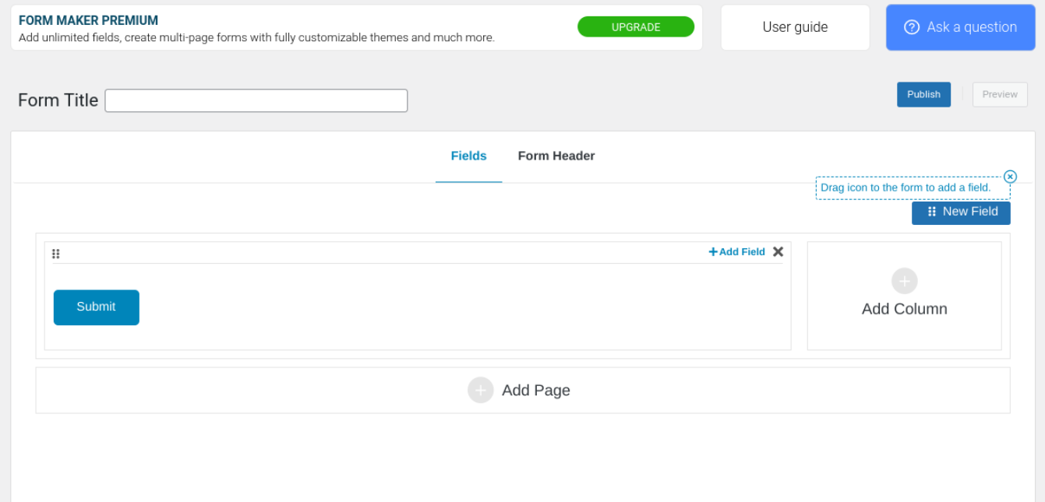Click the New Field button label
The image size is (1045, 502).
(x=970, y=212)
